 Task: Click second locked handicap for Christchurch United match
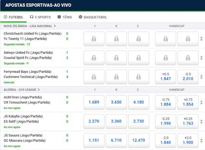coord(188,39)
